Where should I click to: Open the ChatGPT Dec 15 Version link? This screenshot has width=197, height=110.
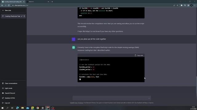coord(77,103)
